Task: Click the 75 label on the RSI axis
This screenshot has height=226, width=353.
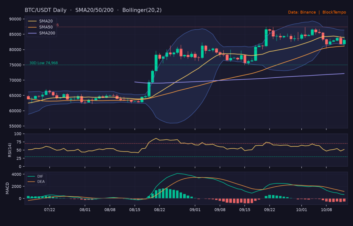Action: coord(19,142)
